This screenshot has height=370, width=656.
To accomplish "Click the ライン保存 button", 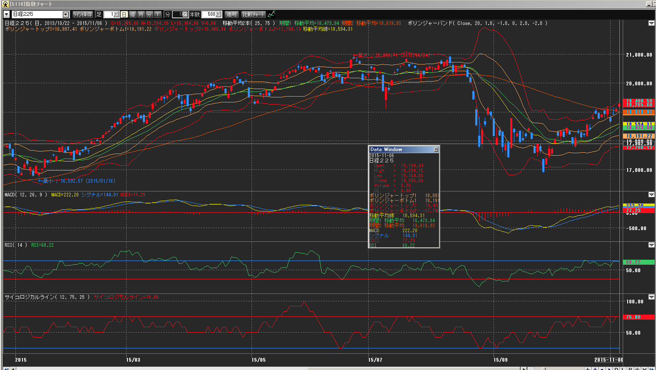I will (82, 14).
